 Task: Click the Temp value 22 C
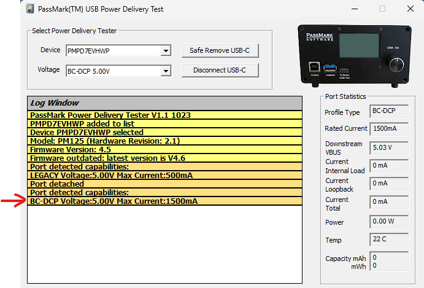(389, 239)
